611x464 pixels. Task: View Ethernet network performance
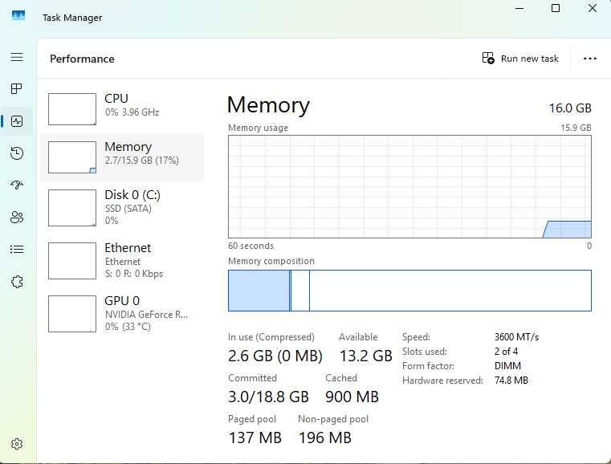(x=122, y=260)
